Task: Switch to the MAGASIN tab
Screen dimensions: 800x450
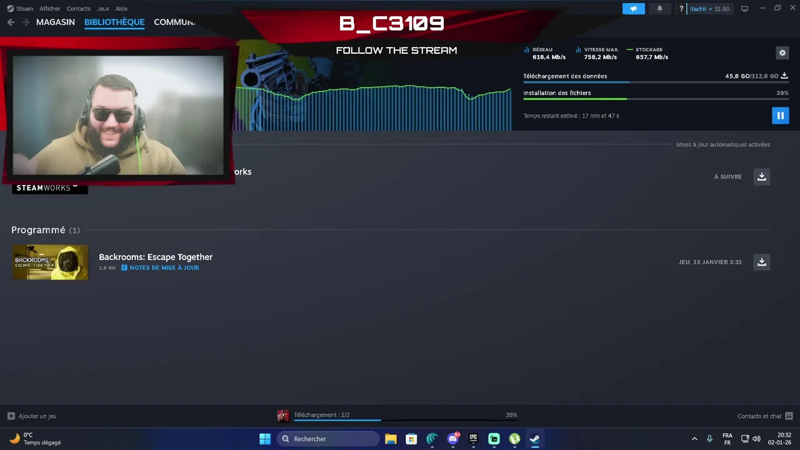Action: pyautogui.click(x=56, y=22)
